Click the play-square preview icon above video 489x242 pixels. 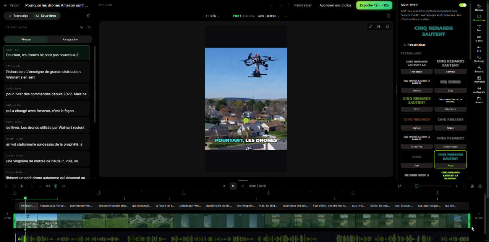pyautogui.click(x=378, y=26)
